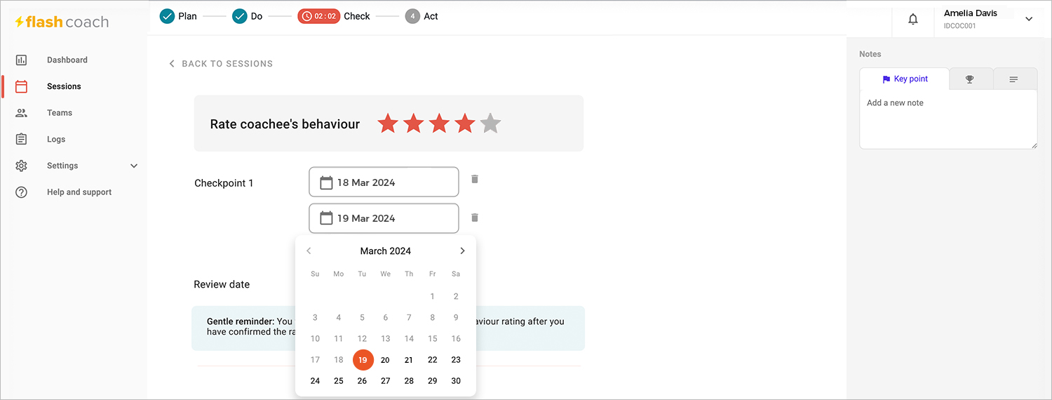Click the notifications bell icon
This screenshot has height=400, width=1052.
click(x=912, y=20)
